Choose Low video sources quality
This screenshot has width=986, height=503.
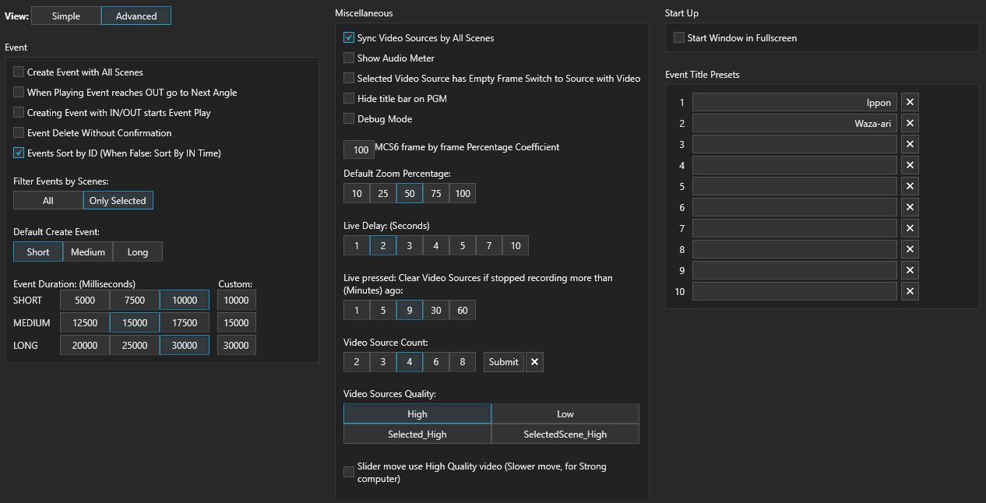pos(565,413)
